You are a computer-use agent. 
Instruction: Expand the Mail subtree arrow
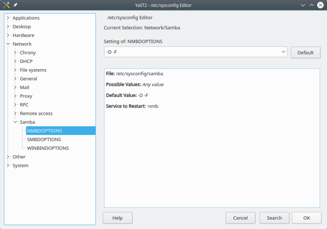point(15,88)
